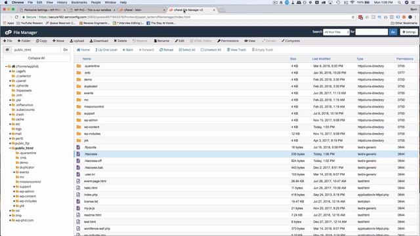The height and width of the screenshot is (236, 420).
Task: Click the file icon of readme.html row
Action: click(x=78, y=215)
